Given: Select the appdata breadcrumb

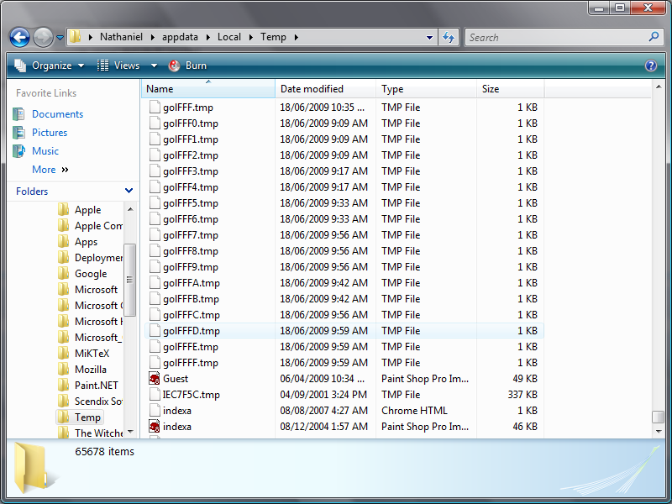Looking at the screenshot, I should (x=180, y=37).
